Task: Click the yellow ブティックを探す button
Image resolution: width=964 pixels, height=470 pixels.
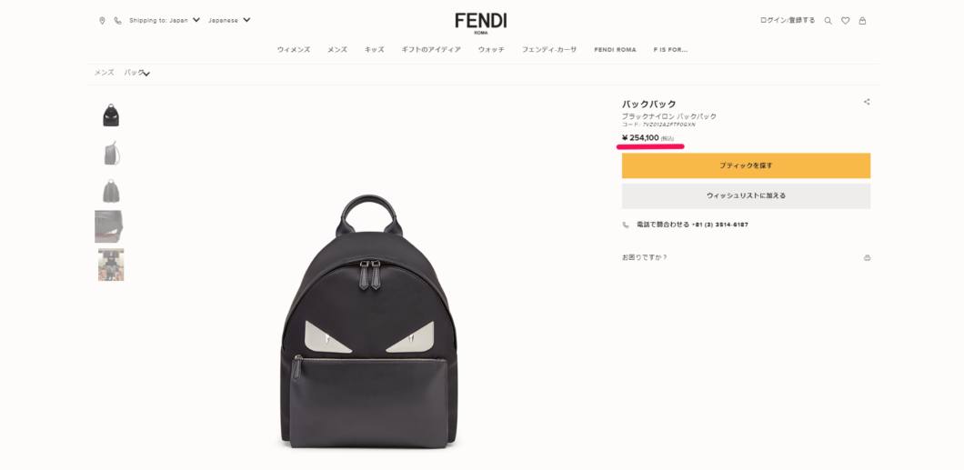Action: 746,165
